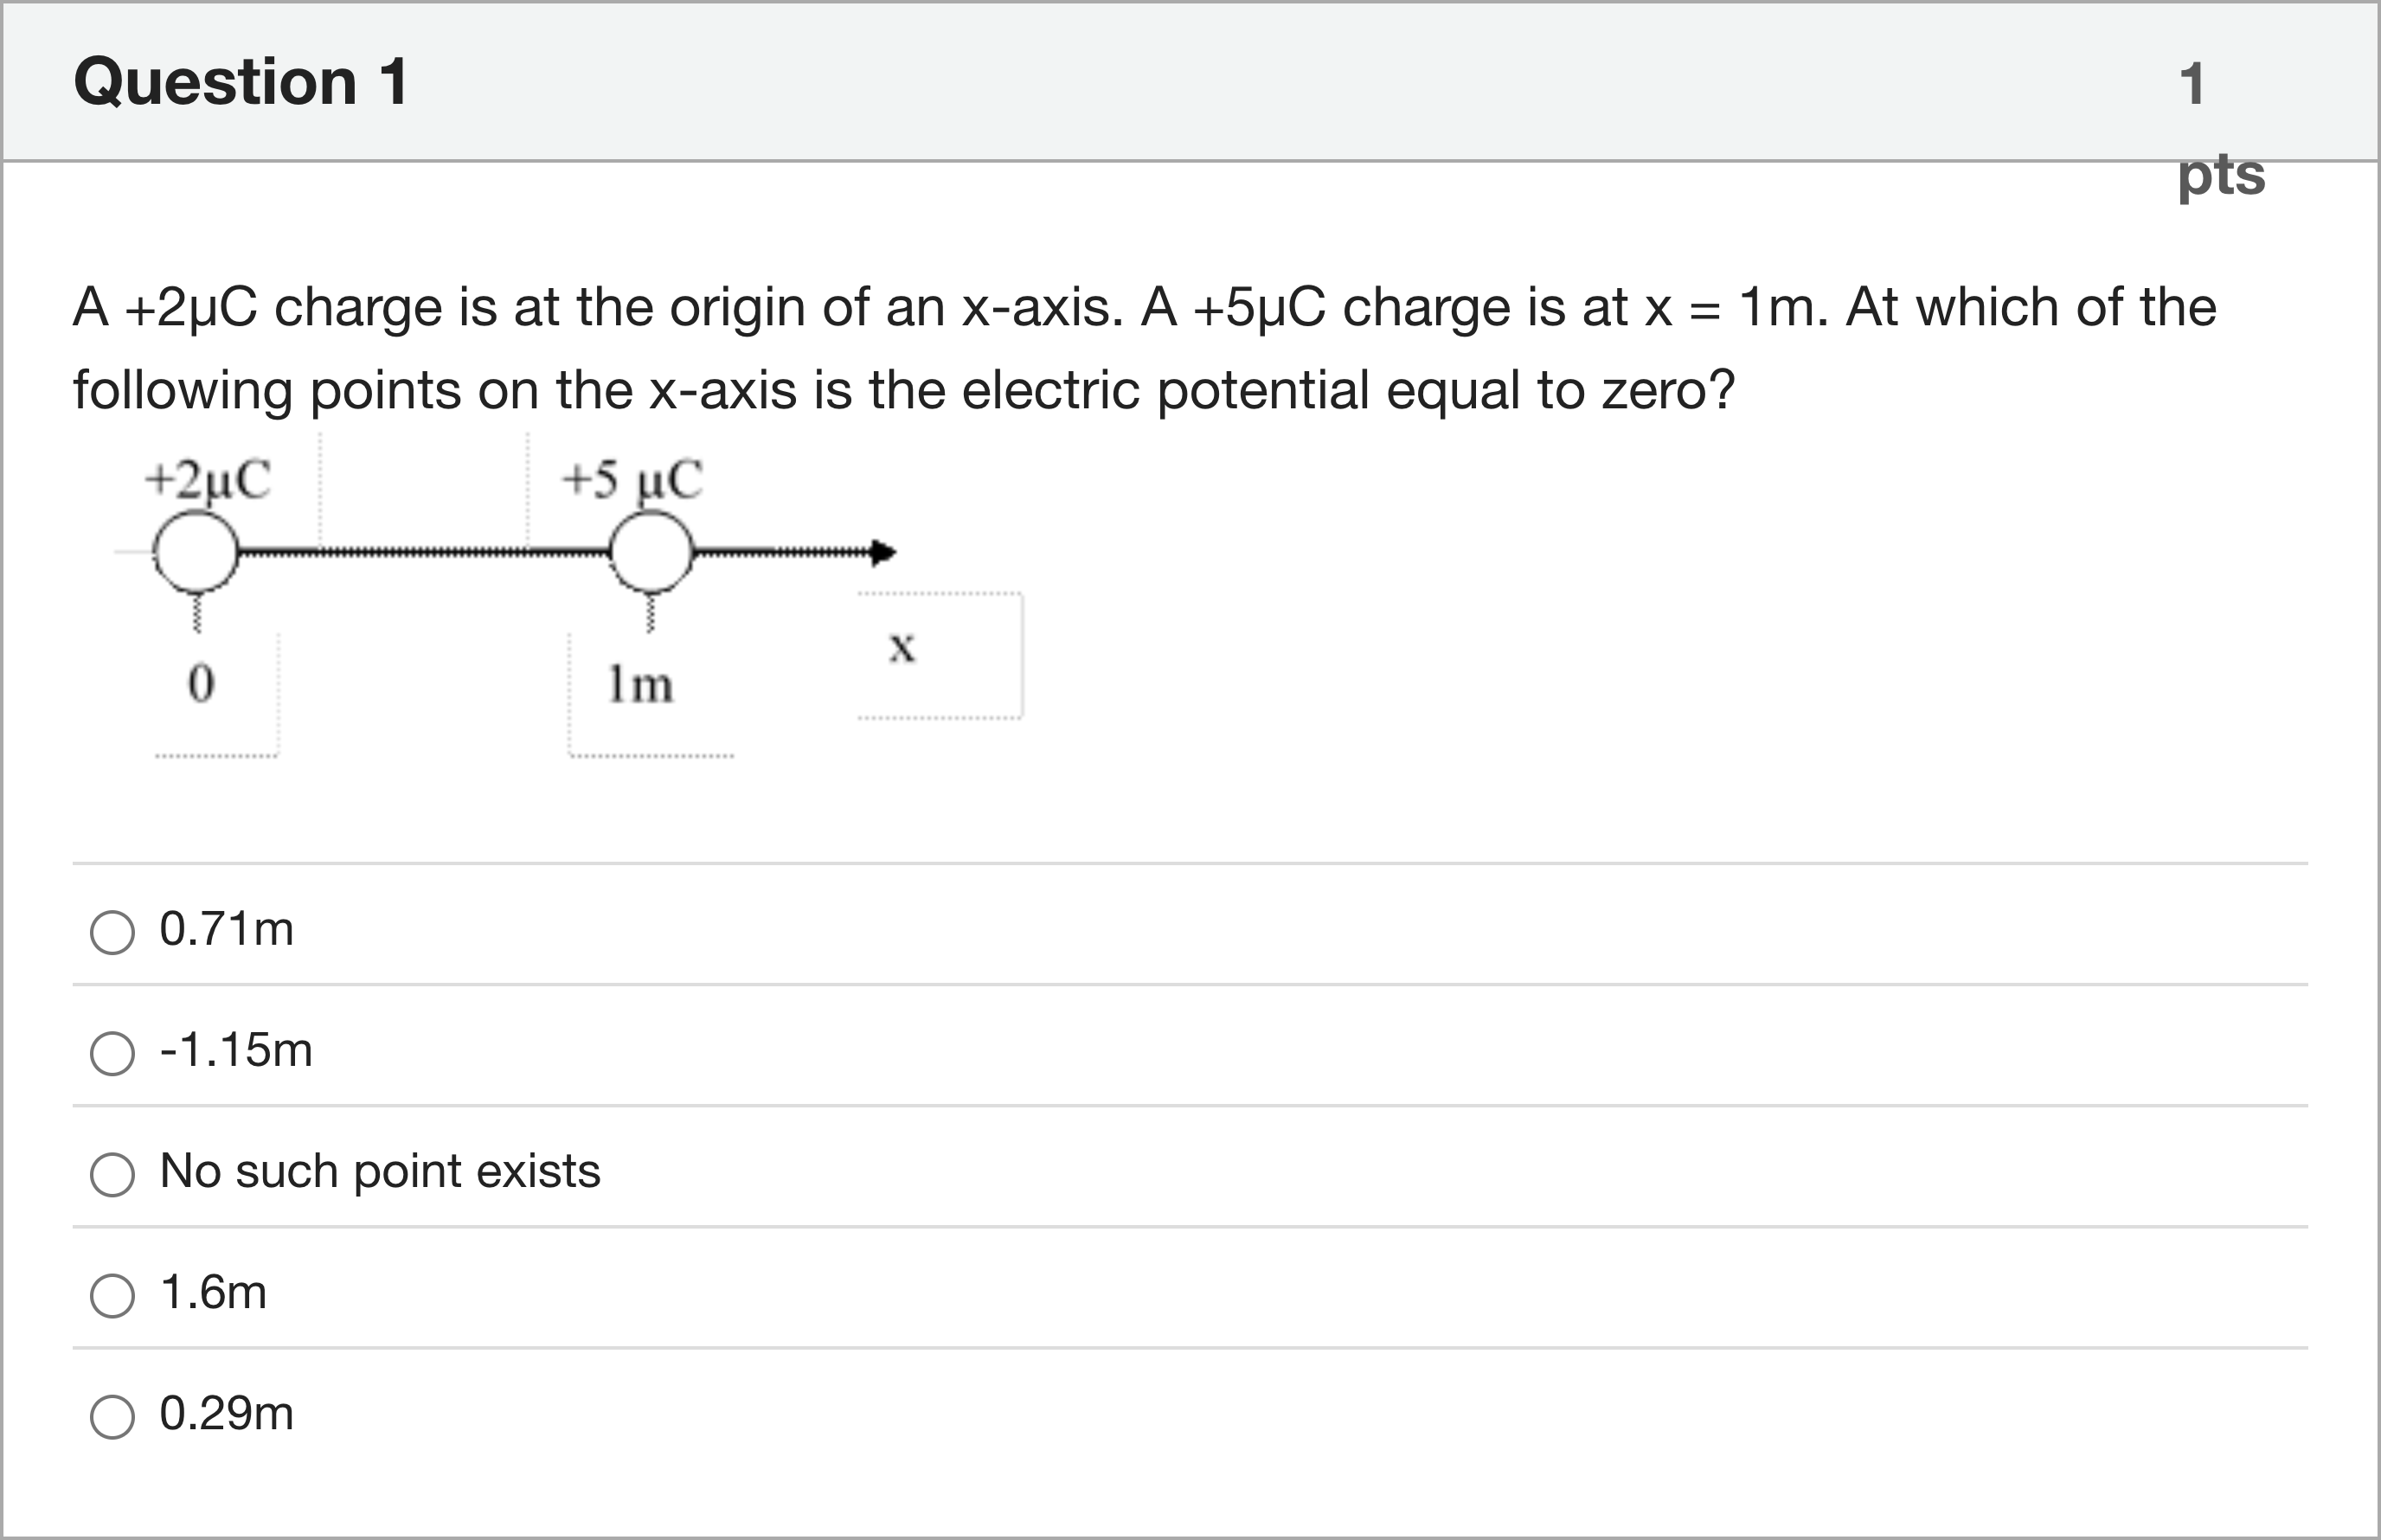Click the 'Question 1' heading text
The height and width of the screenshot is (1540, 2381).
click(x=241, y=81)
